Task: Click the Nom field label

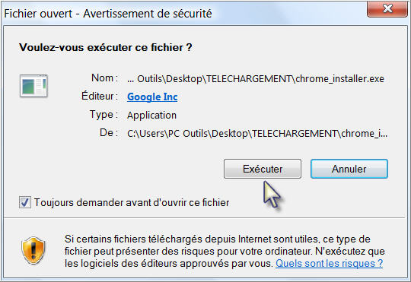Action: [x=104, y=78]
